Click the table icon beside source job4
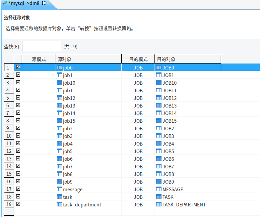Screen dimensions: 260x217 [59, 144]
